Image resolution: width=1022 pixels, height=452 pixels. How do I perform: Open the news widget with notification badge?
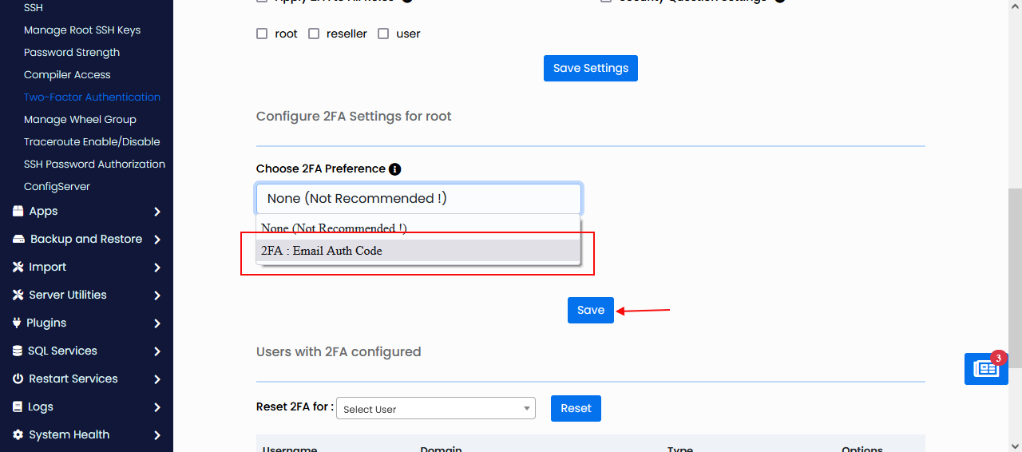tap(985, 369)
